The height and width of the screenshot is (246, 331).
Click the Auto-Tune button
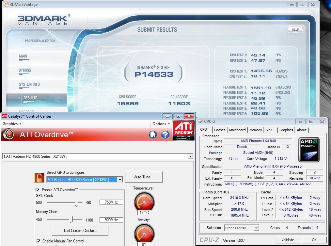144,177
